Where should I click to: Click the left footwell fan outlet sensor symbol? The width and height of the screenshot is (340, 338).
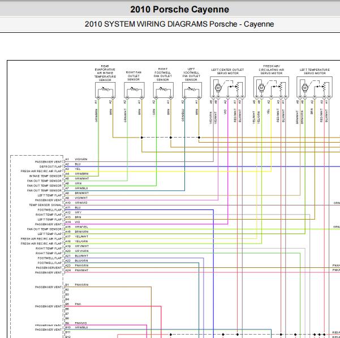coord(192,90)
